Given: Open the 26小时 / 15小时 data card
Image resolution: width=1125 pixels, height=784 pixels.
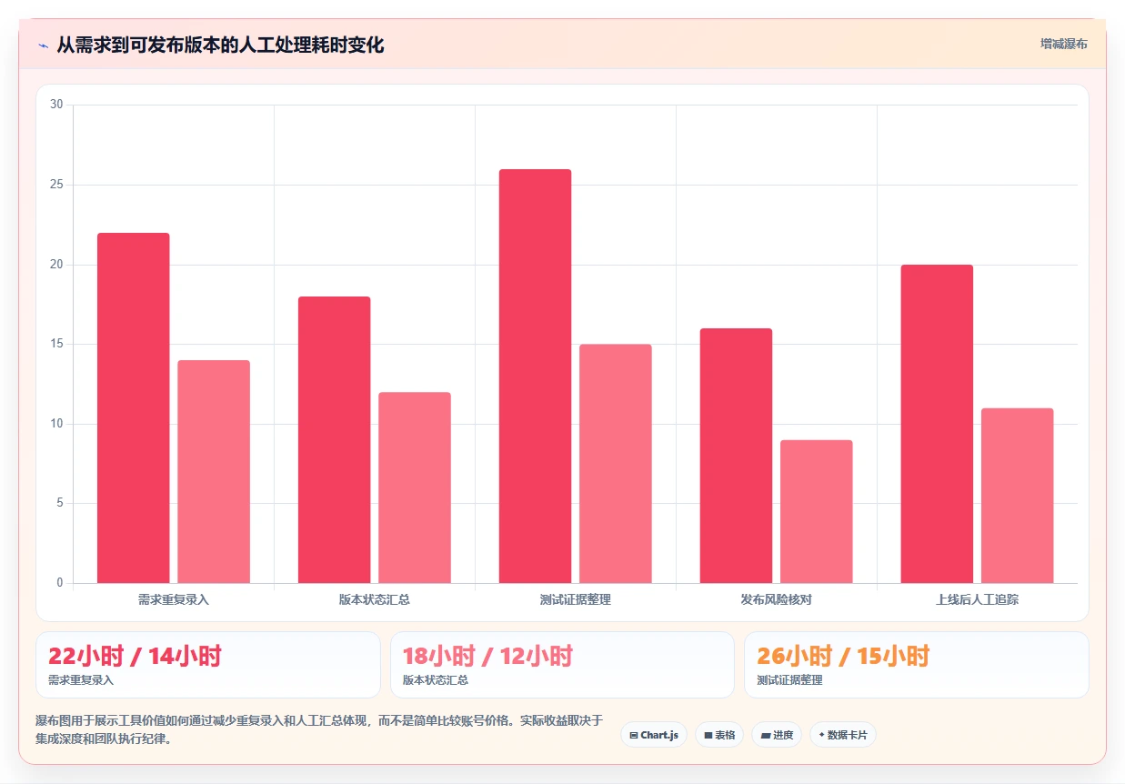Looking at the screenshot, I should tap(917, 665).
